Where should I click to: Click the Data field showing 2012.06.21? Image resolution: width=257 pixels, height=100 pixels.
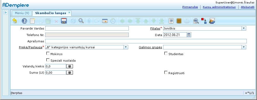point(175,35)
